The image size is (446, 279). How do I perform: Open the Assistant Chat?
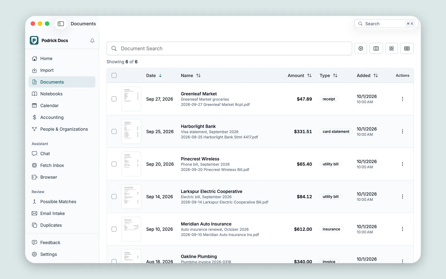[x=62, y=153]
